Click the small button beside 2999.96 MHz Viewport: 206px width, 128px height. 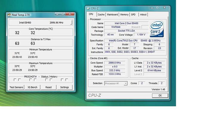pyautogui.click(x=71, y=22)
